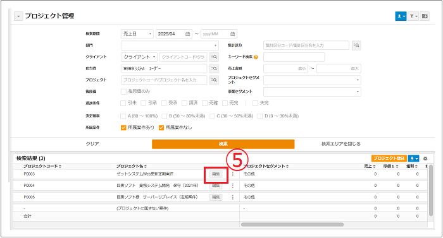Click the lookup icon beside the クライアント code field

click(x=214, y=57)
